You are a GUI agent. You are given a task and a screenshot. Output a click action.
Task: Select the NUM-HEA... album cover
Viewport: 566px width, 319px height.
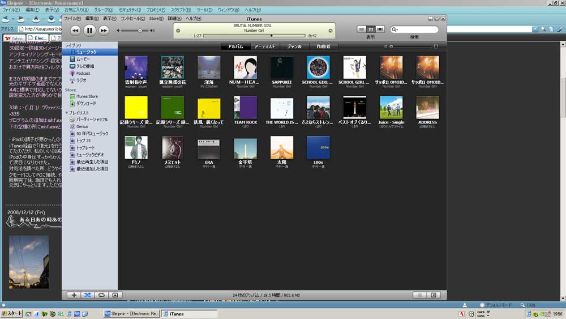pyautogui.click(x=246, y=67)
